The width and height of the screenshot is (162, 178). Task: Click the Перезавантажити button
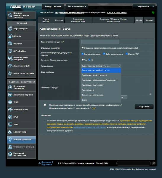click(77, 7)
